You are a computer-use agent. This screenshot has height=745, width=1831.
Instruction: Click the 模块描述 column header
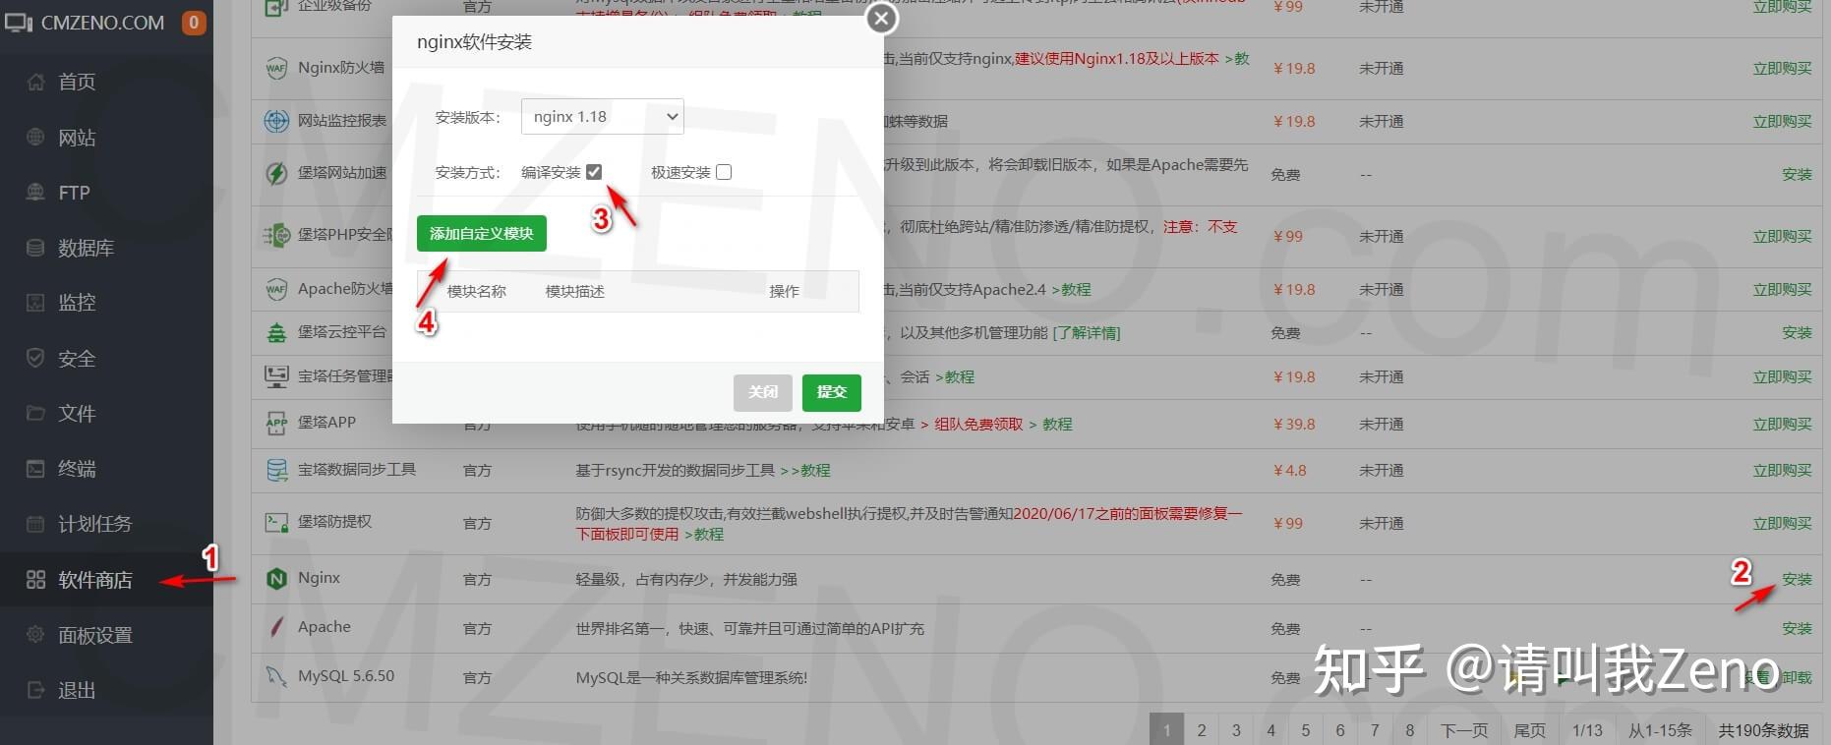[575, 291]
